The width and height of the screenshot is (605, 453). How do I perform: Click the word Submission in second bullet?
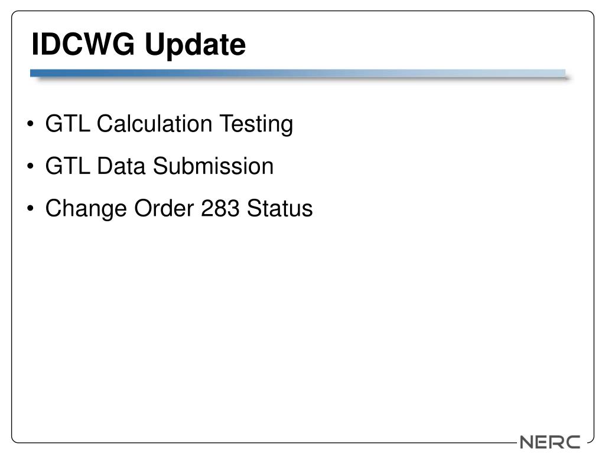pyautogui.click(x=213, y=166)
